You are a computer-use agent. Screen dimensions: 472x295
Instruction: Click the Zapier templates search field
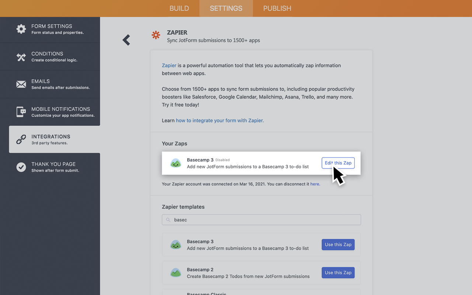click(261, 219)
